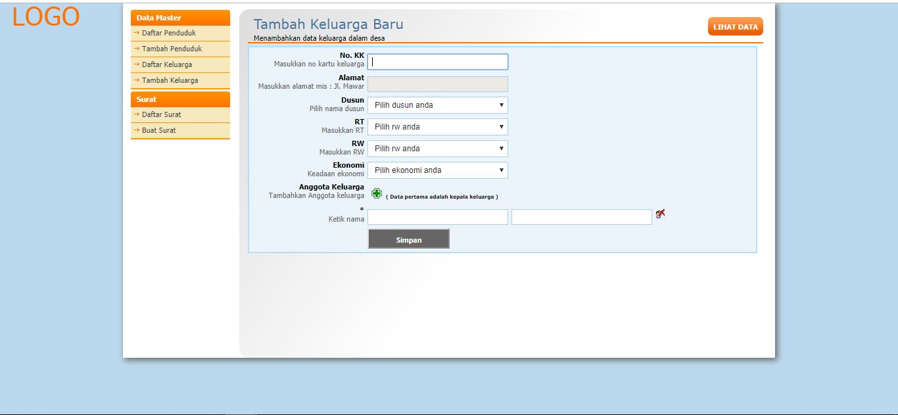
Task: Click the first "Ketik nama" text field
Action: [x=437, y=216]
